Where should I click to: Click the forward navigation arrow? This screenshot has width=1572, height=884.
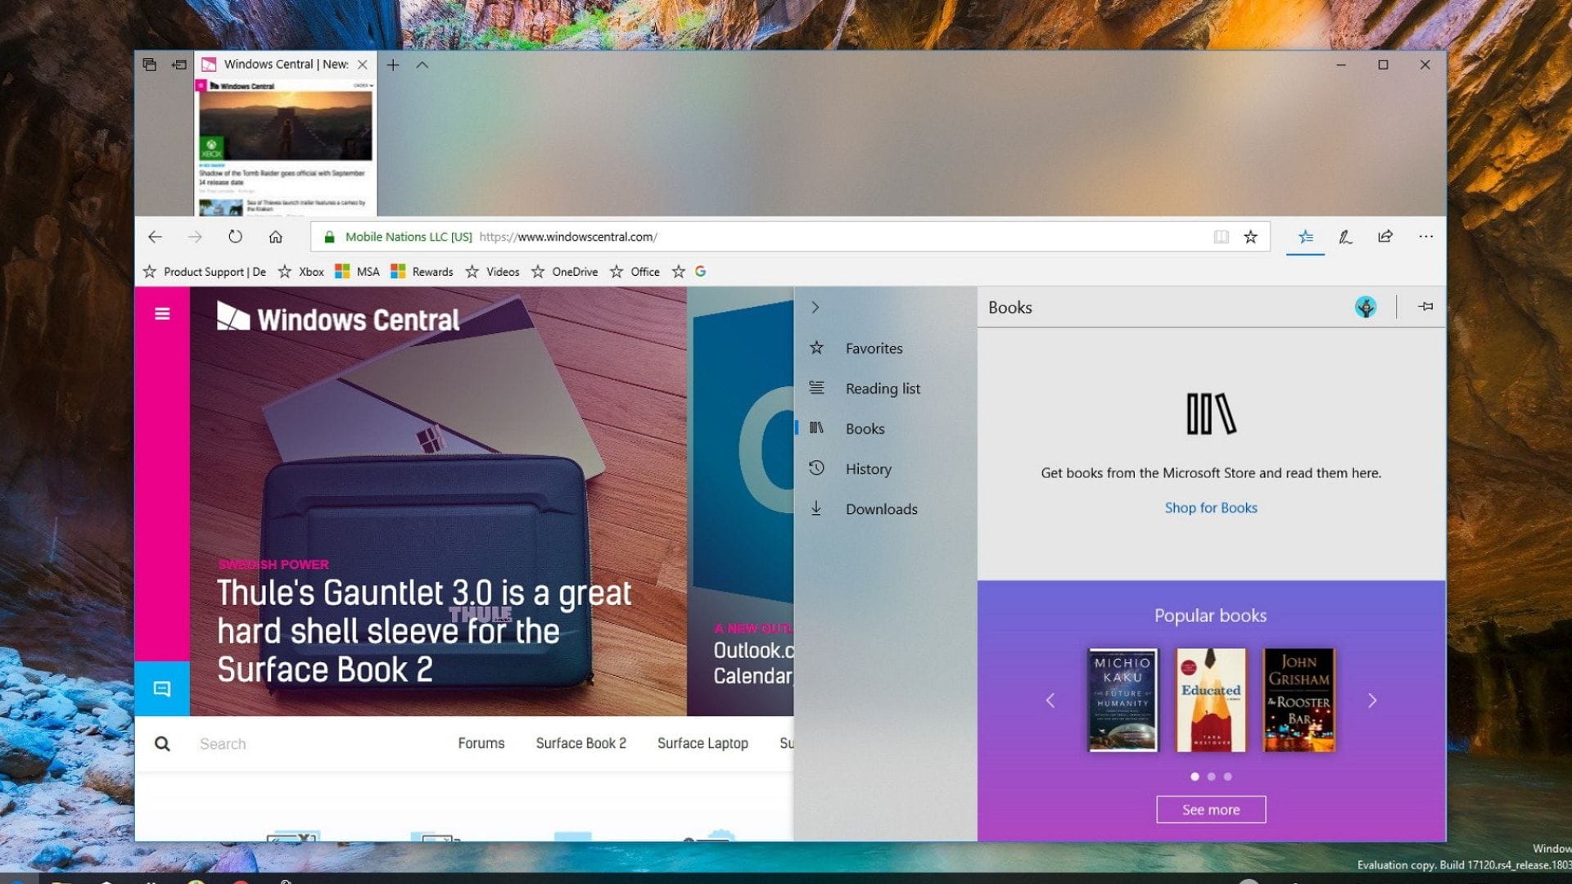click(195, 237)
